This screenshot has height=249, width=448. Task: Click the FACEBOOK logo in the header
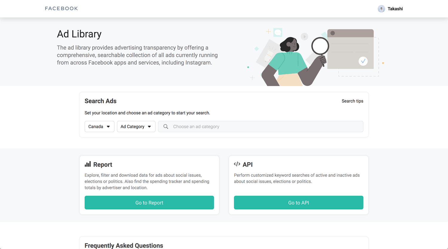click(x=61, y=8)
